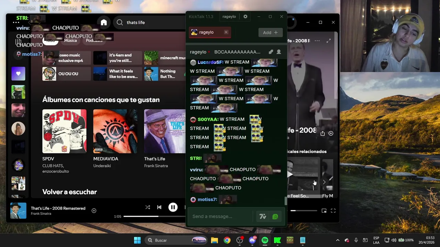This screenshot has height=247, width=440.
Task: Open OBS Studio from the taskbar
Action: pos(240,240)
